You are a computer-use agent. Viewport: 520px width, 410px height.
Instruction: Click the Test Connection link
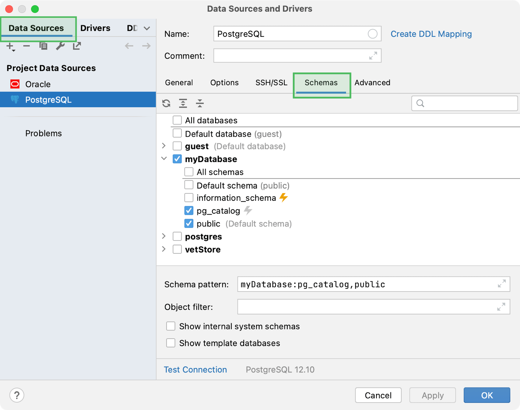[195, 370]
